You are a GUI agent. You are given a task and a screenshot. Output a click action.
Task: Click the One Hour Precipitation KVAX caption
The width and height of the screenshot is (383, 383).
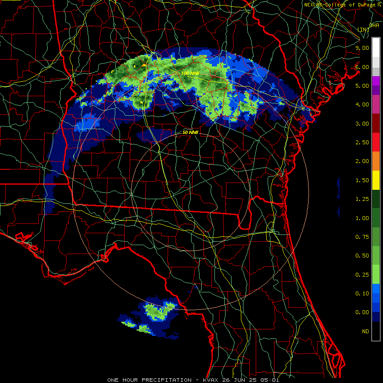(x=193, y=380)
